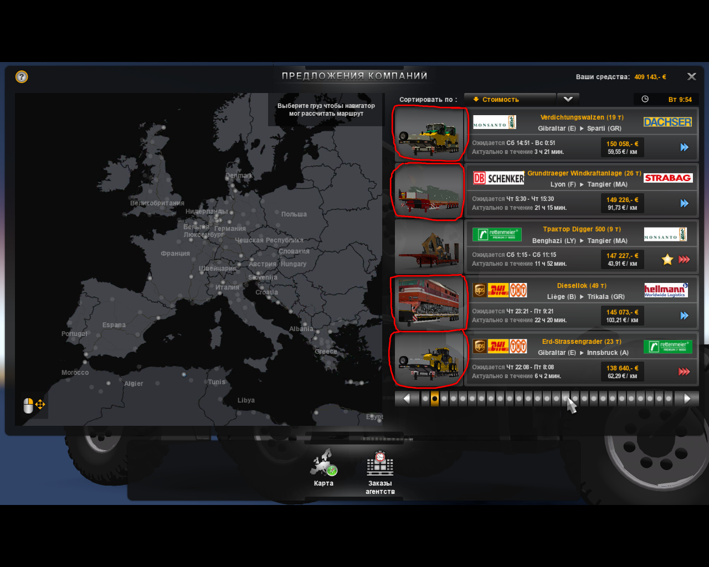Click UPS DHL TNT logo on Diesellok row
The height and width of the screenshot is (567, 709).
500,290
